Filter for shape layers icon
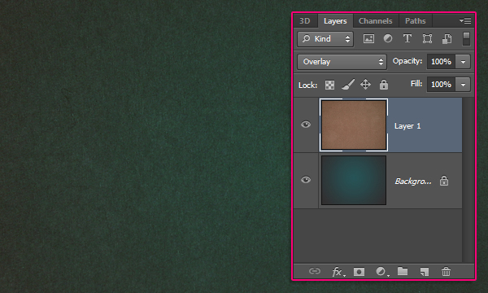 [427, 39]
